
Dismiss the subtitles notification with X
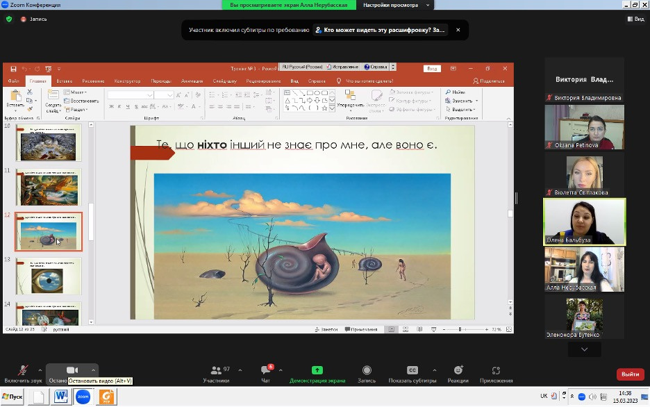click(x=458, y=30)
